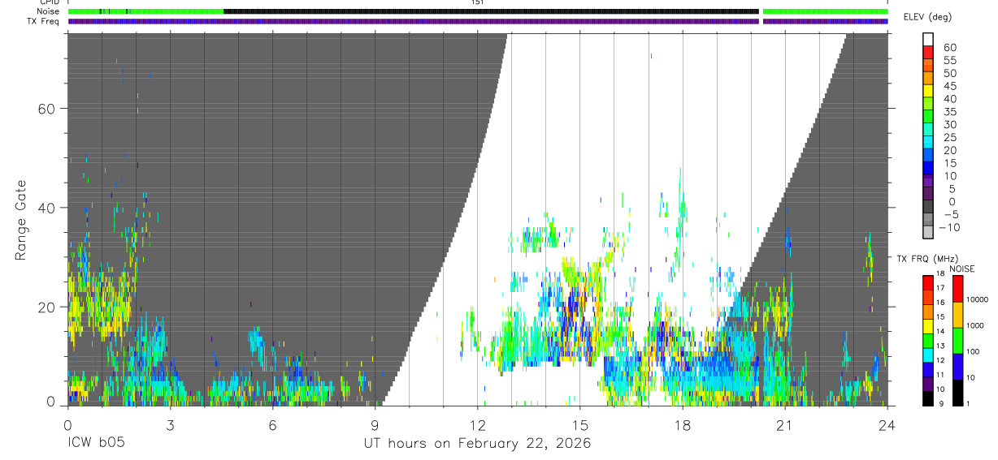This screenshot has width=998, height=460.
Task: Pick the black bottom segment of TX FRQ colorbar
Action: (928, 398)
